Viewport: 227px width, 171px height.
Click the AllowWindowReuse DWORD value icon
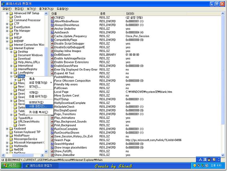tap(52, 21)
